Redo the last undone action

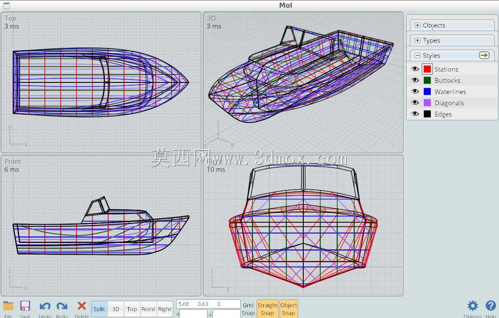click(x=62, y=306)
